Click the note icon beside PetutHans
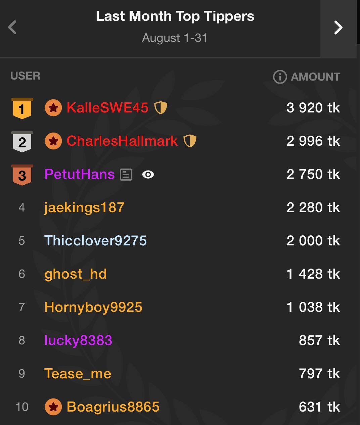The height and width of the screenshot is (425, 360). click(126, 175)
